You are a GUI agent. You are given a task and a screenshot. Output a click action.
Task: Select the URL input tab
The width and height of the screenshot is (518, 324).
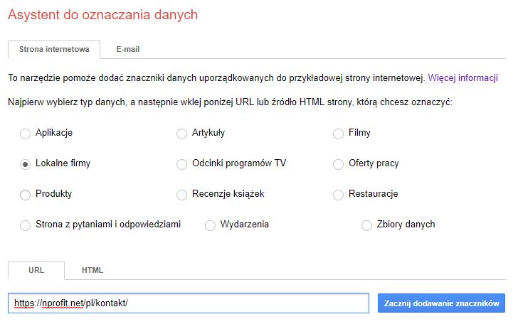[36, 271]
